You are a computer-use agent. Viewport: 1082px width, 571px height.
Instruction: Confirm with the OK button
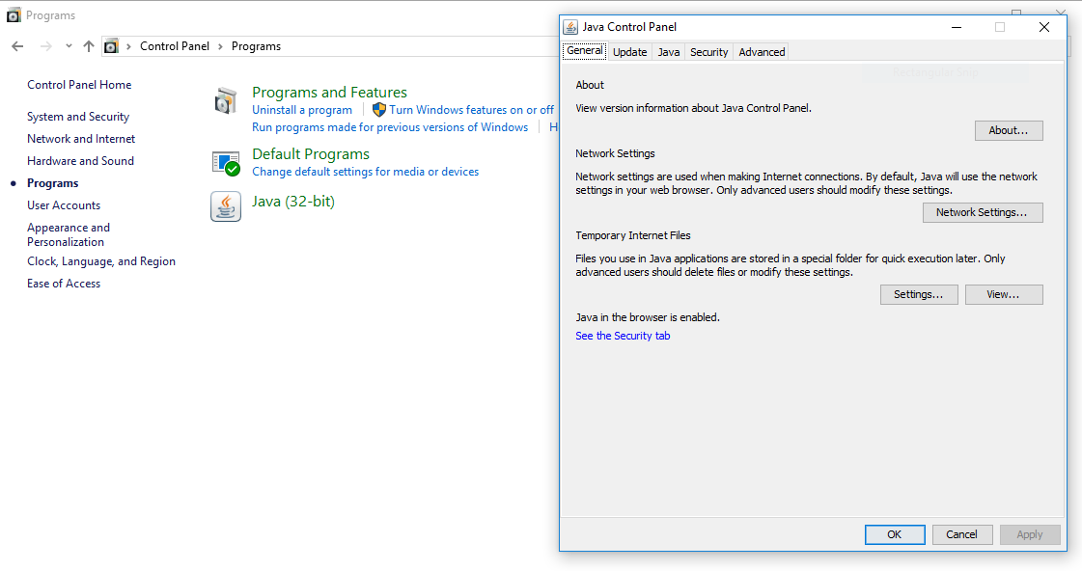(x=895, y=534)
